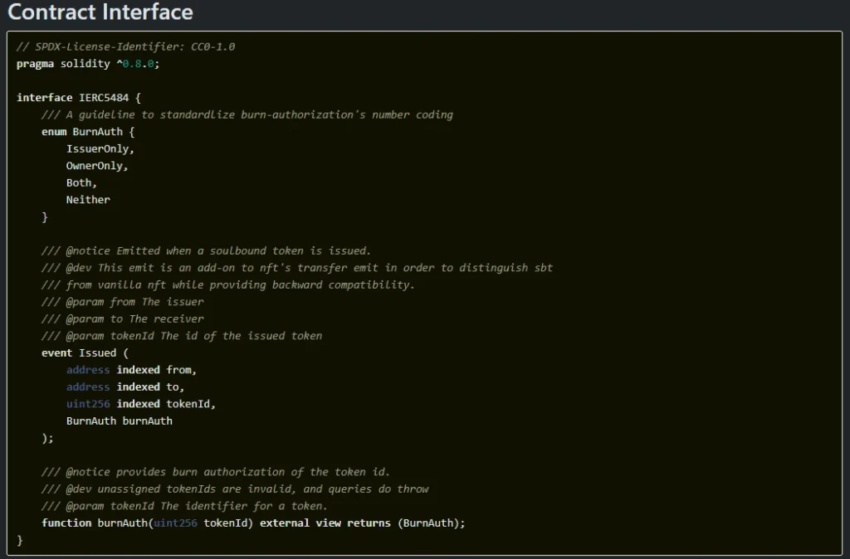
Task: Click the "Both," enum value
Action: click(x=81, y=183)
